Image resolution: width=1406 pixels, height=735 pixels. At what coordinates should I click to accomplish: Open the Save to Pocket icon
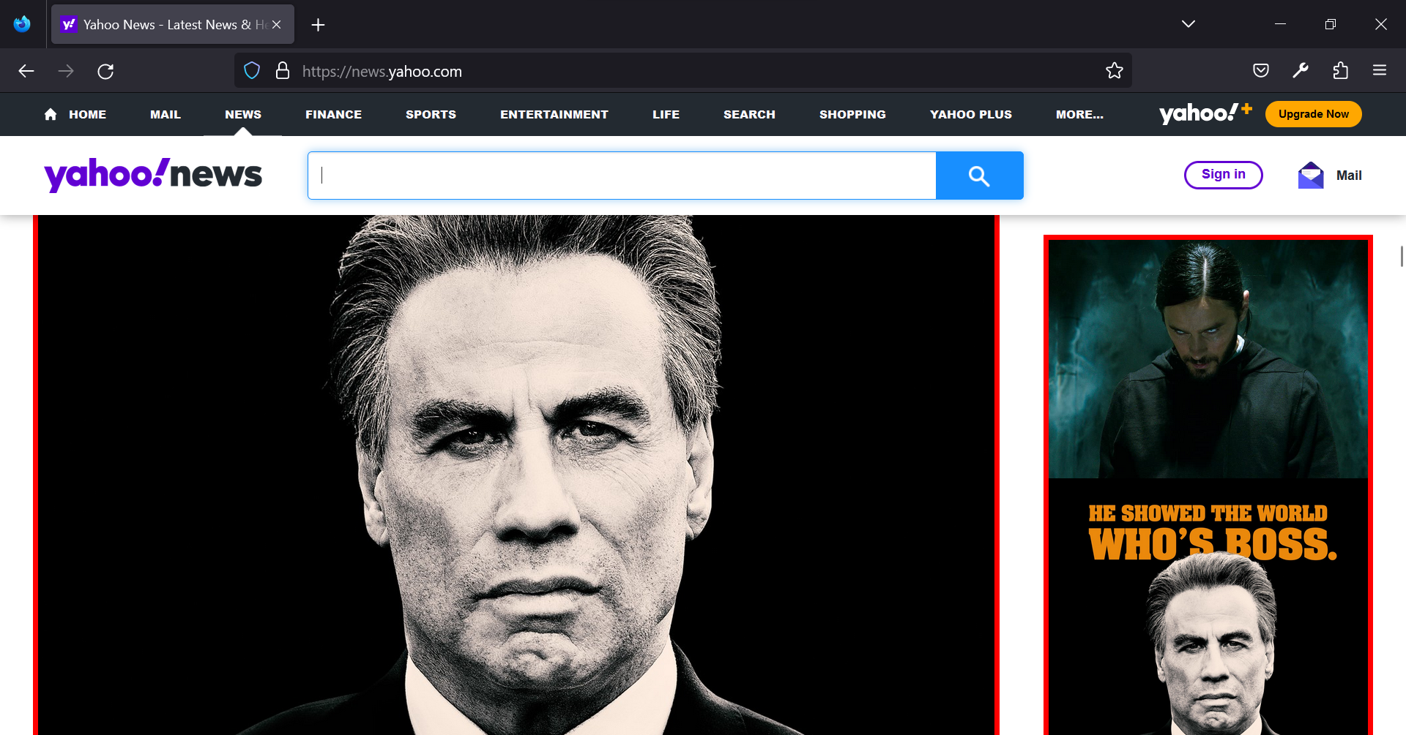1260,71
